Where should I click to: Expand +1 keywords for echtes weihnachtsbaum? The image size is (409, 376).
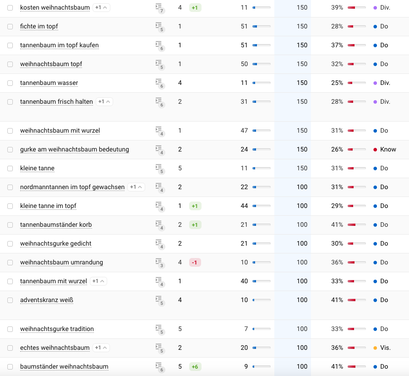click(x=101, y=348)
